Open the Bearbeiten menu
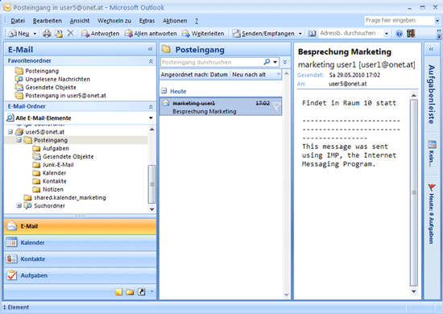Viewport: 443px width, 314px height. 48,21
